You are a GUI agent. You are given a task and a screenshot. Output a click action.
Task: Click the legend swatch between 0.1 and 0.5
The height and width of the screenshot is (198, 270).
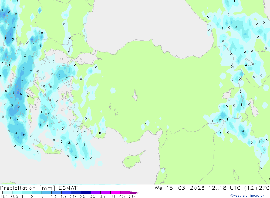click(7, 193)
